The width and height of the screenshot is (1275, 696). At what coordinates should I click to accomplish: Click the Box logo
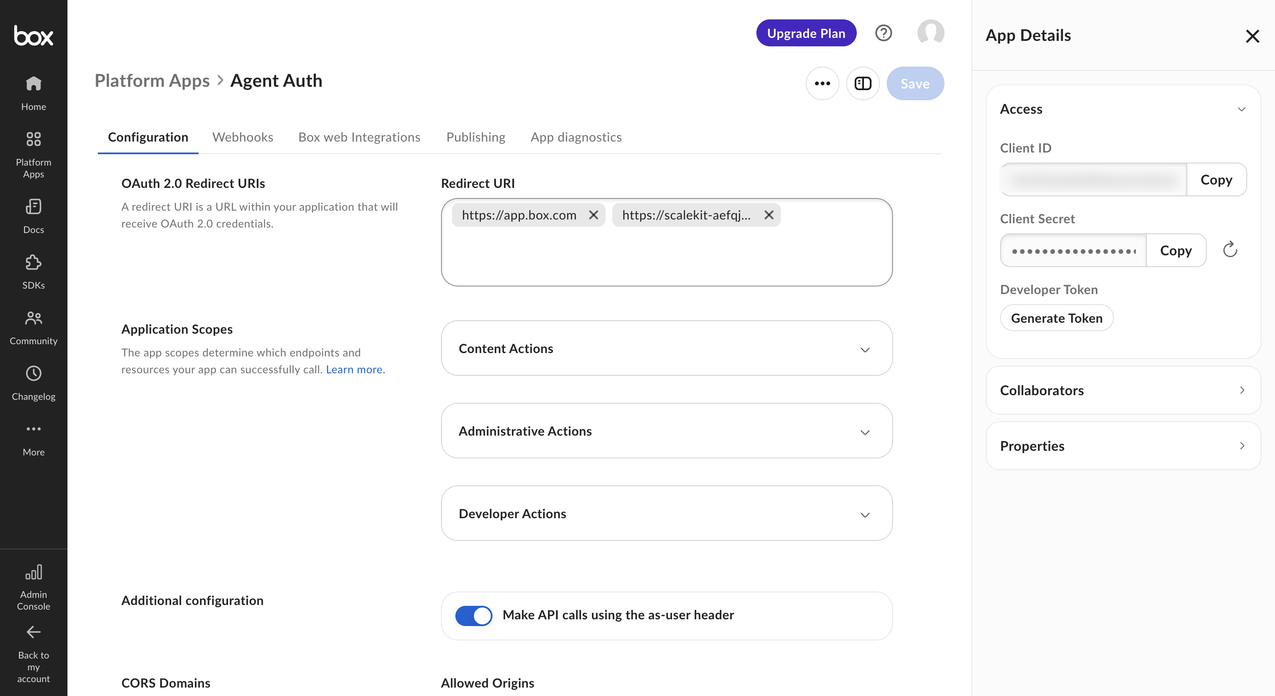[x=33, y=36]
